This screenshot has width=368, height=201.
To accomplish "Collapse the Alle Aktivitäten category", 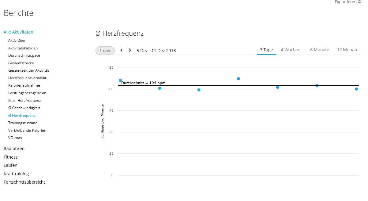I will 18,32.
